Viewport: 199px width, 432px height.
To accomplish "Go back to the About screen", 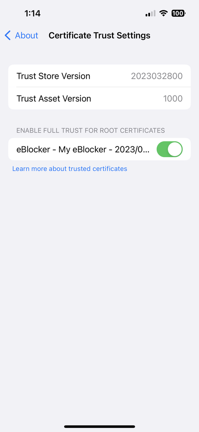I will tap(22, 36).
